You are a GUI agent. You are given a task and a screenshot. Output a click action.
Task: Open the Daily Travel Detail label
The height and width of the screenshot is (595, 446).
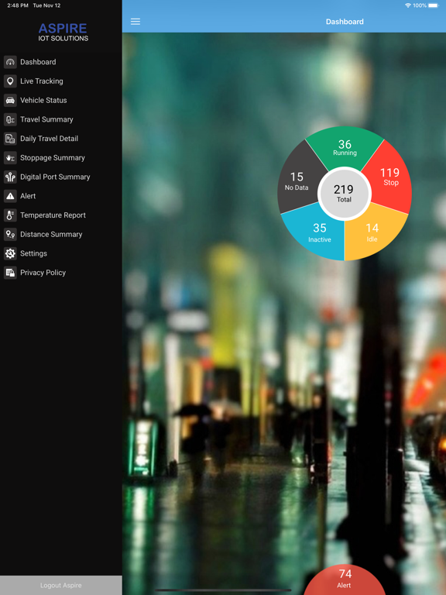tap(50, 139)
